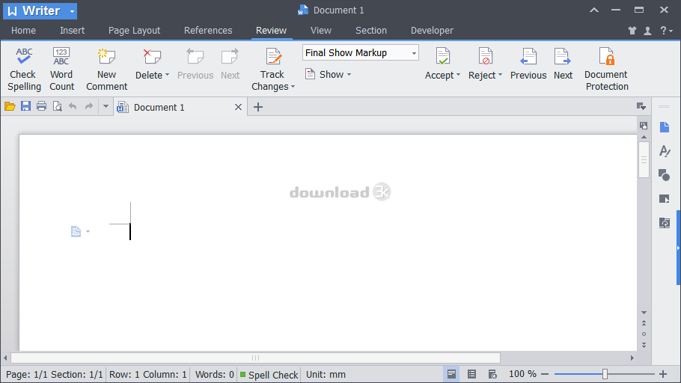
Task: Zoom in with the plus button
Action: pyautogui.click(x=663, y=374)
